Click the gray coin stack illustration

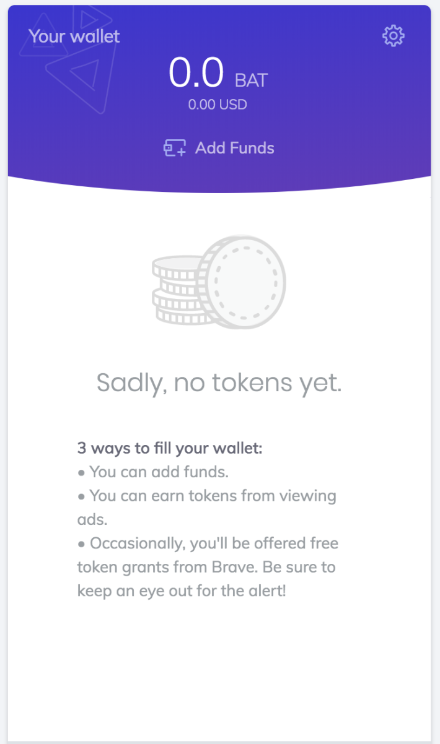219,282
